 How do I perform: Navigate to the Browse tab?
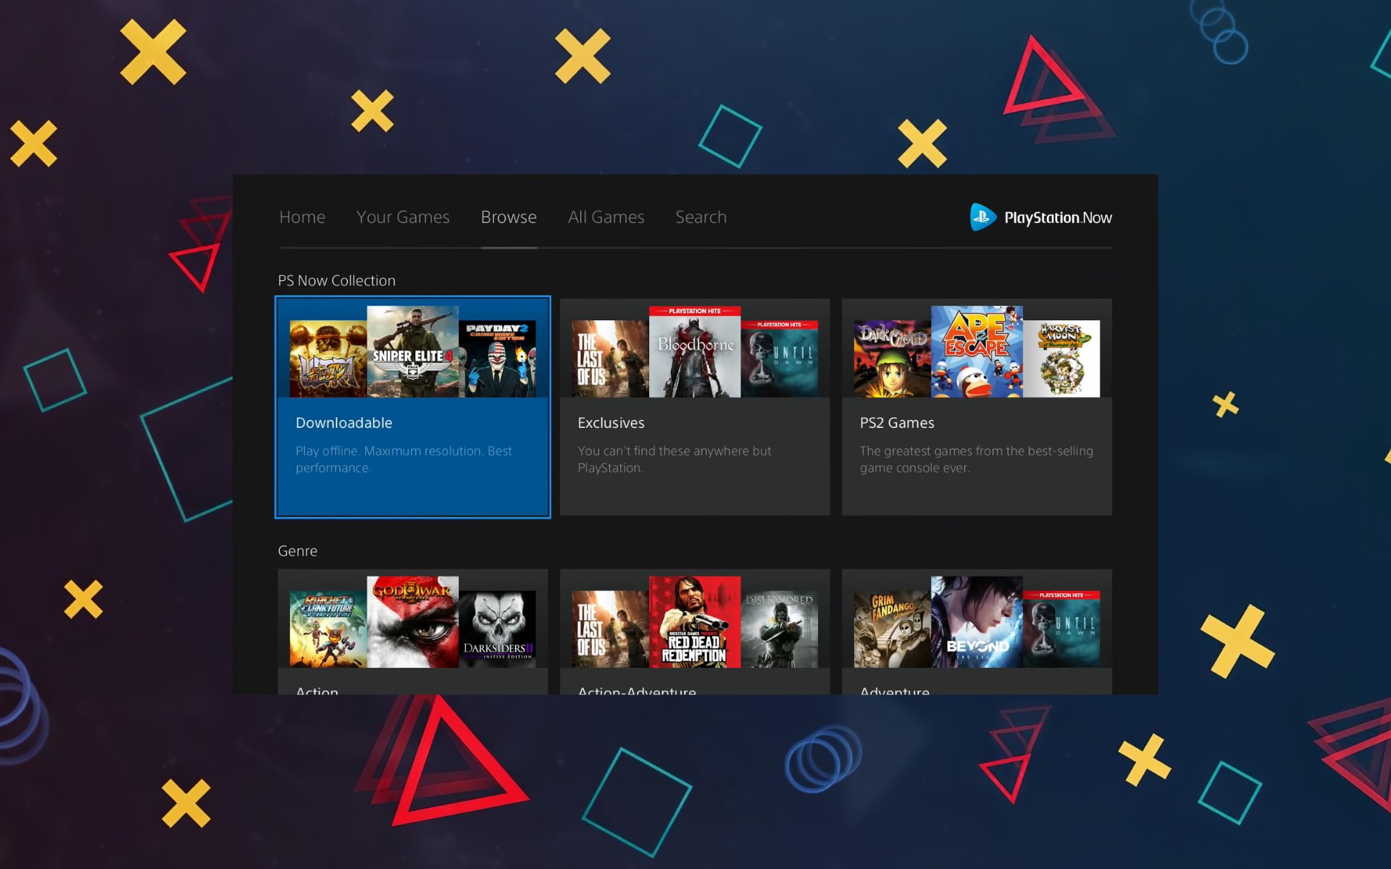pyautogui.click(x=506, y=217)
